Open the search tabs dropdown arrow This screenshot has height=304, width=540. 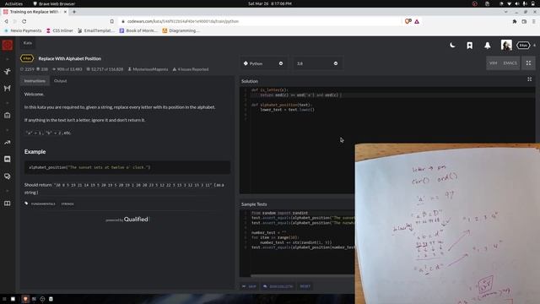(x=506, y=12)
